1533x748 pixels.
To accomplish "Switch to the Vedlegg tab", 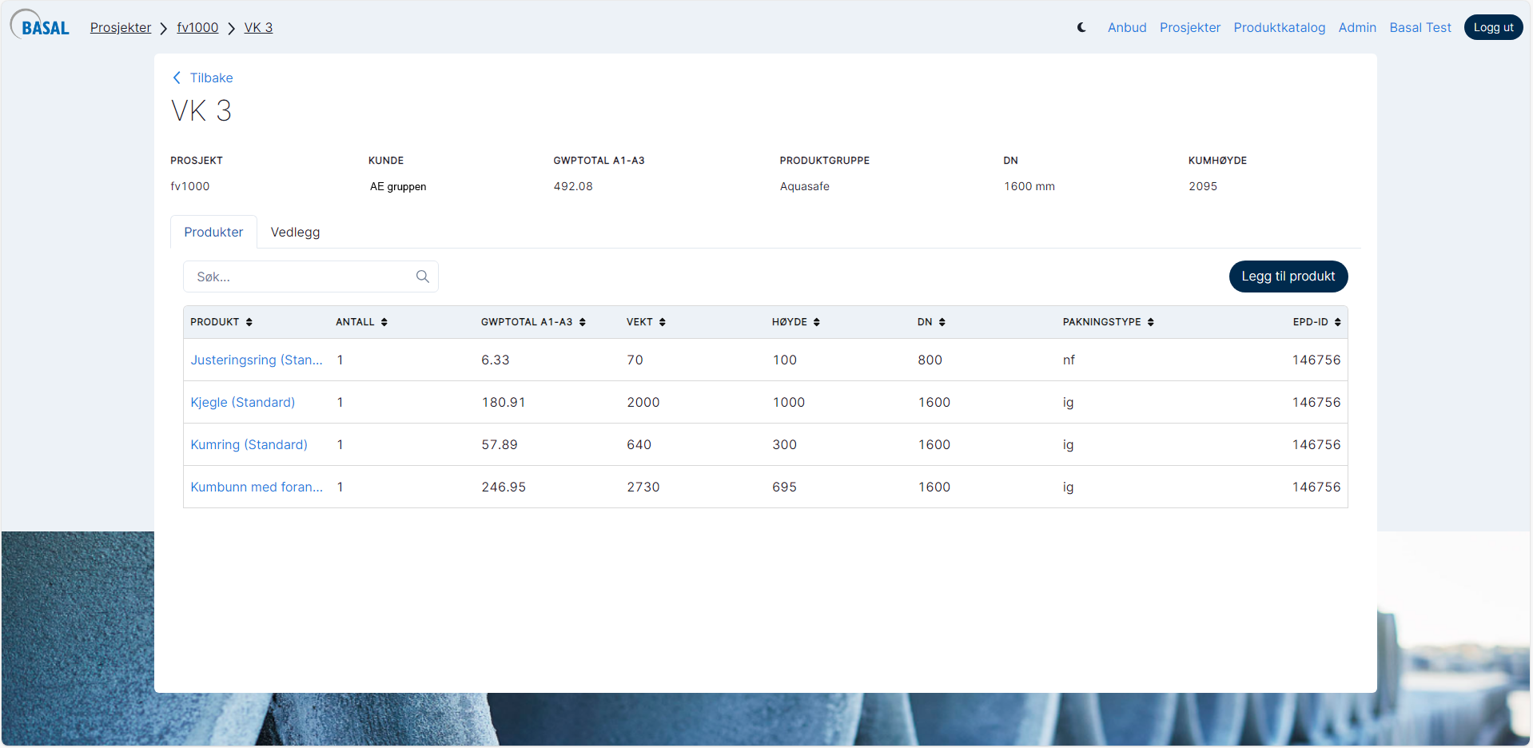I will (295, 232).
